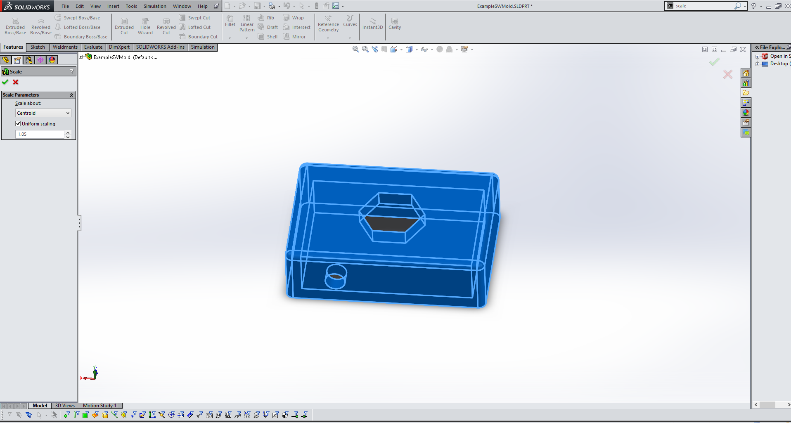Image resolution: width=791 pixels, height=423 pixels.
Task: Open the Hole Wizard tool
Action: click(145, 26)
